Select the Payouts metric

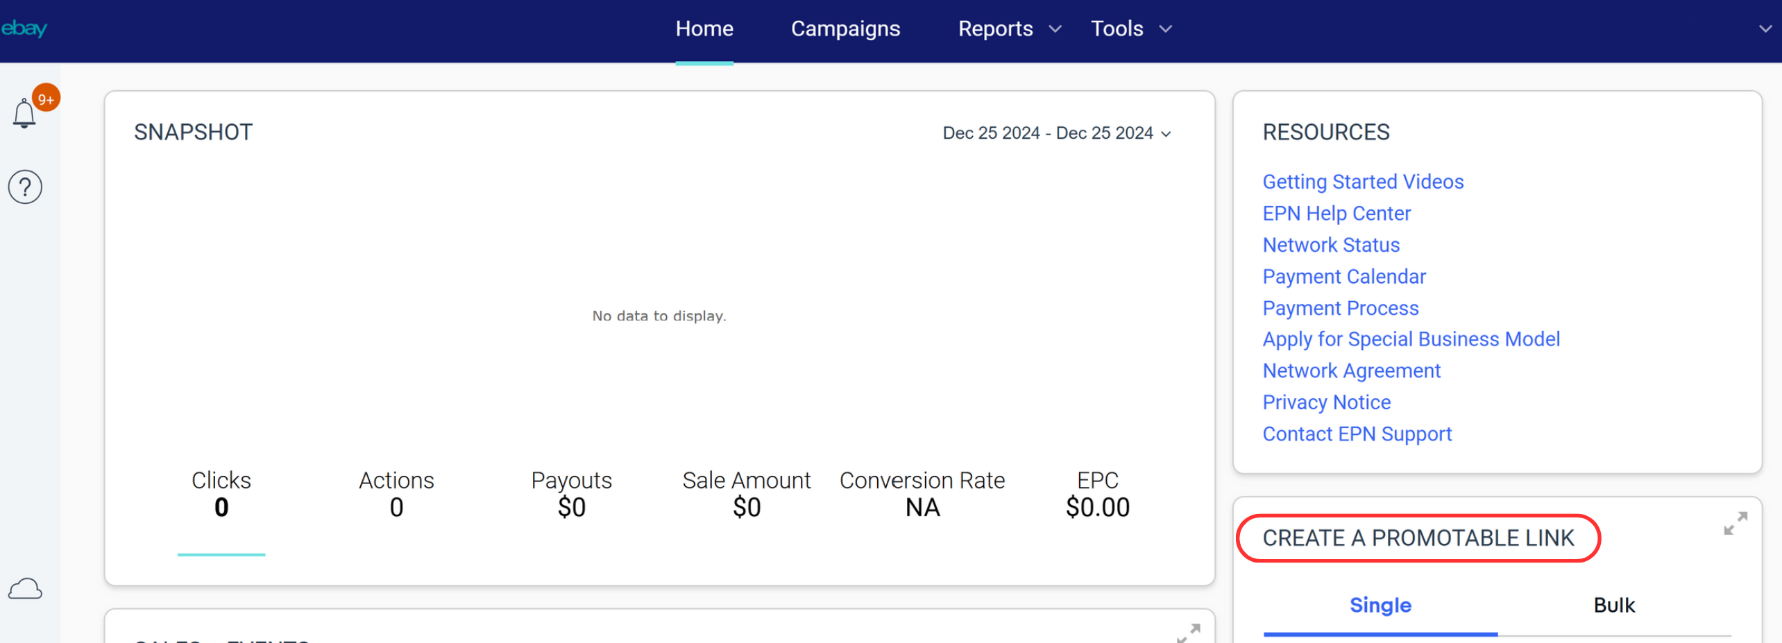(572, 494)
